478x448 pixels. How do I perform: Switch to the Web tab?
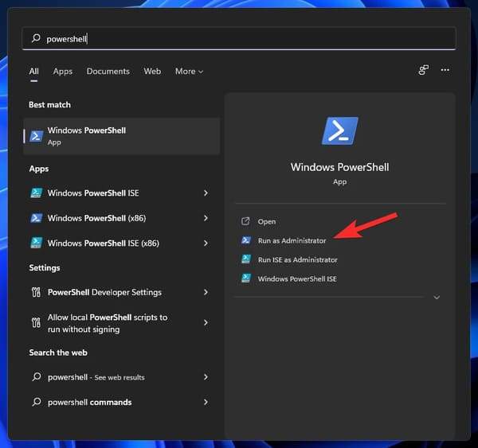(x=152, y=72)
